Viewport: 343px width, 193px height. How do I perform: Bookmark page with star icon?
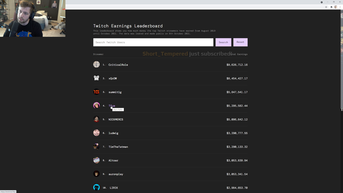pyautogui.click(x=326, y=7)
